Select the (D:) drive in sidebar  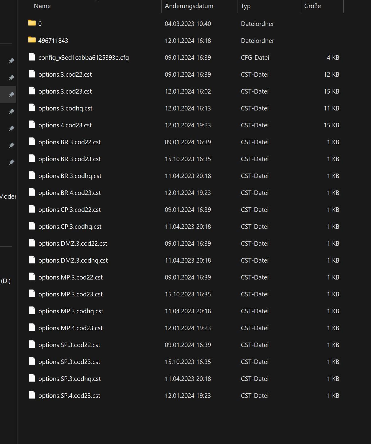coord(6,281)
